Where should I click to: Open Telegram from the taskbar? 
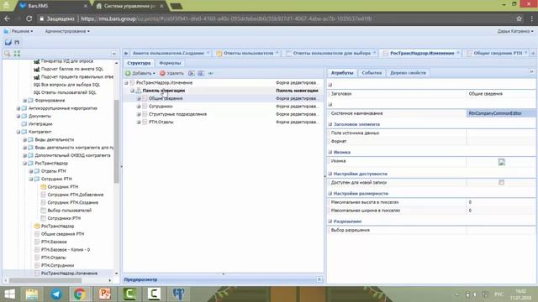click(x=56, y=294)
